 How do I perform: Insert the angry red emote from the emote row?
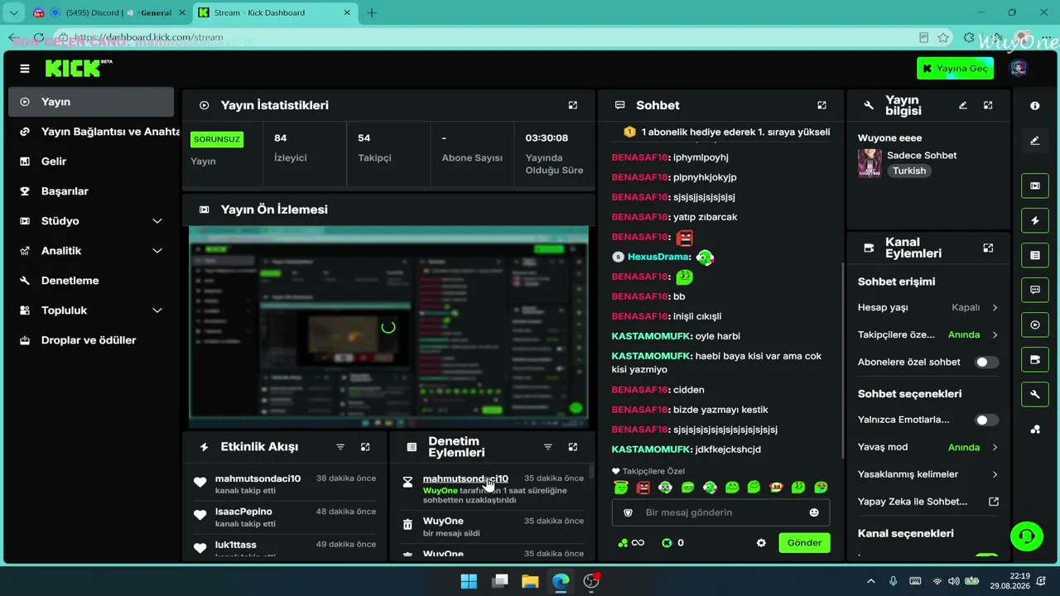point(643,488)
